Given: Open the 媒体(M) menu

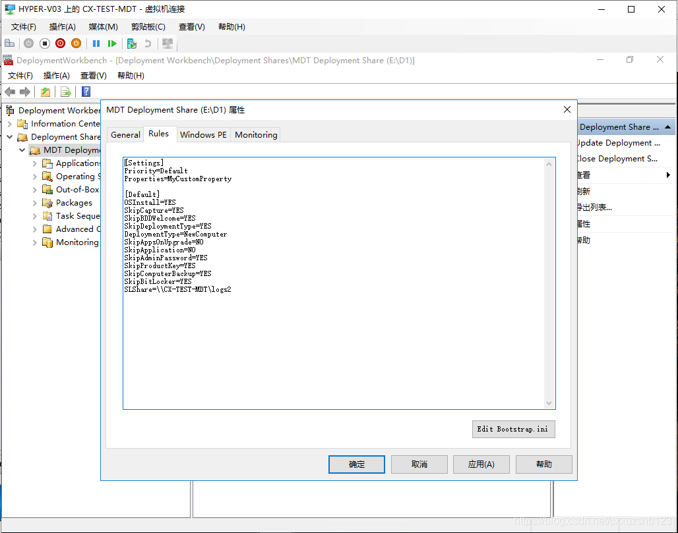Looking at the screenshot, I should 103,27.
